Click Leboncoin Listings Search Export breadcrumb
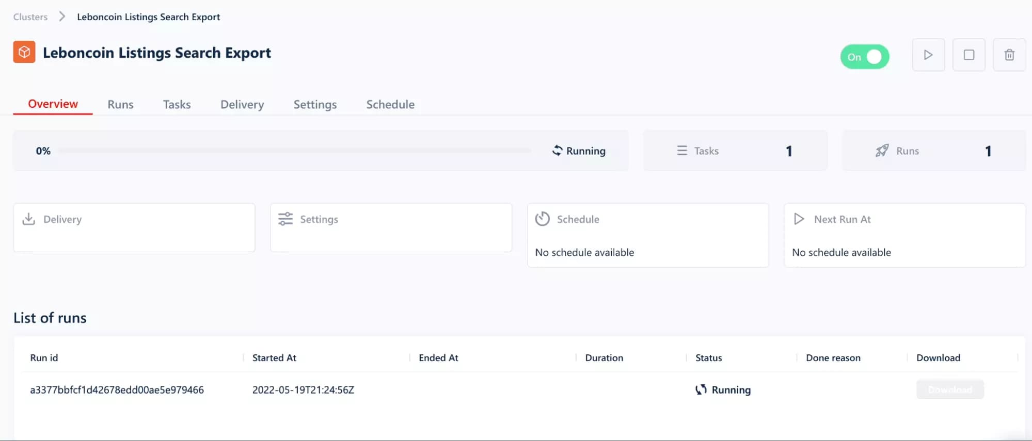Image resolution: width=1032 pixels, height=441 pixels. pyautogui.click(x=149, y=17)
